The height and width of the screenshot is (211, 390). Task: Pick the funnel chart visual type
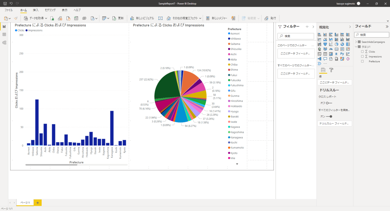[325, 44]
